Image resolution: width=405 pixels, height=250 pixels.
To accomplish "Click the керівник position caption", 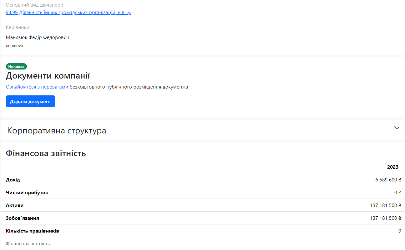I will point(15,46).
